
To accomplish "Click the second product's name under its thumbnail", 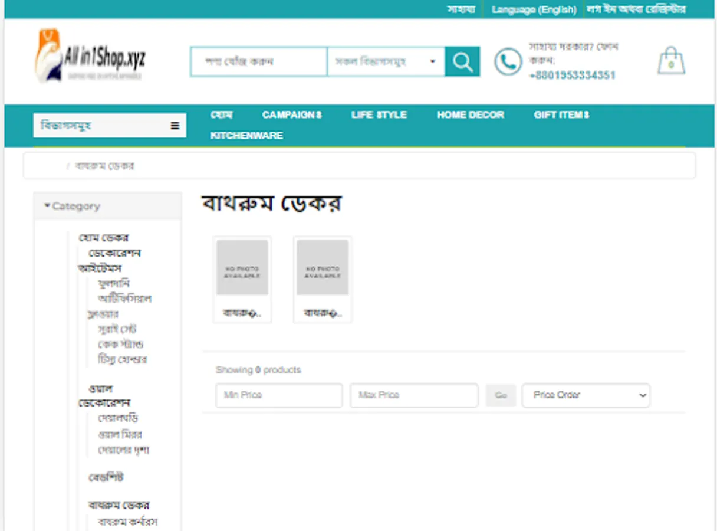I will (323, 313).
